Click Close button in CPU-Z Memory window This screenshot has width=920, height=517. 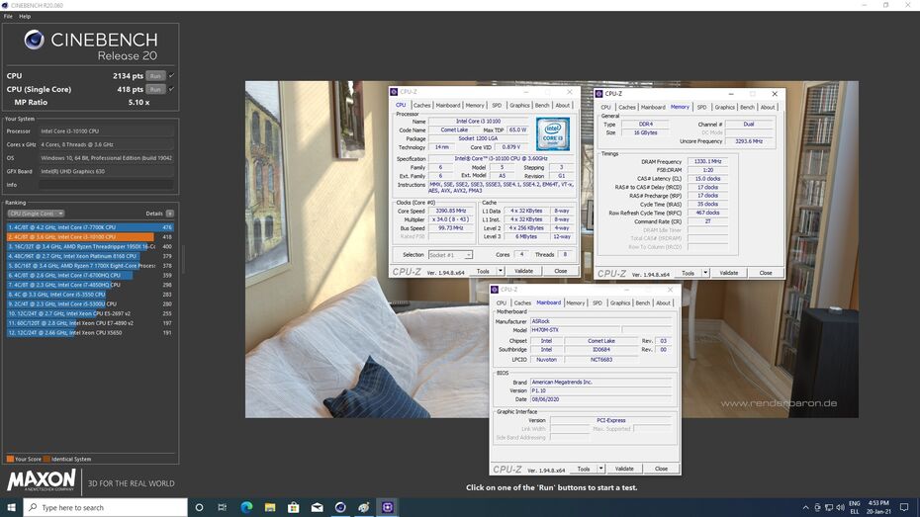click(x=766, y=273)
